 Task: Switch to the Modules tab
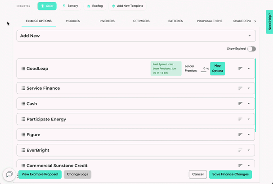[73, 21]
